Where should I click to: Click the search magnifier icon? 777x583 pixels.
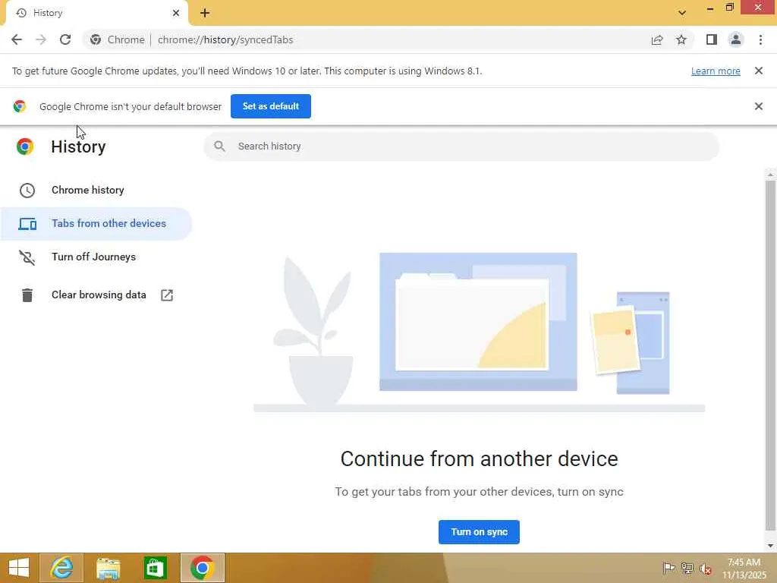[x=219, y=147]
